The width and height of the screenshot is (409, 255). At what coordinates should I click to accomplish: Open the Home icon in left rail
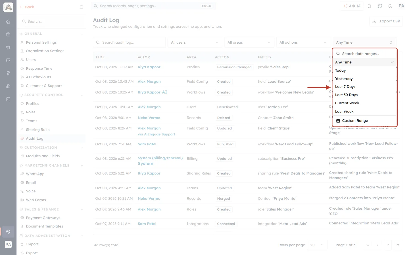8,22
